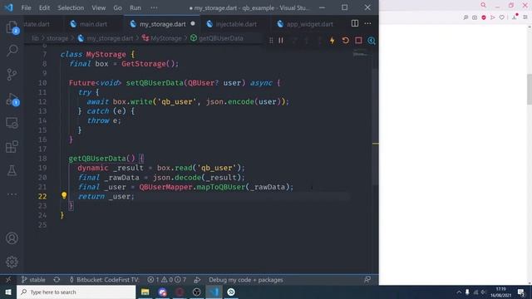Image resolution: width=532 pixels, height=299 pixels.
Task: Place cursor on line 19 box.read code
Action: (200, 168)
